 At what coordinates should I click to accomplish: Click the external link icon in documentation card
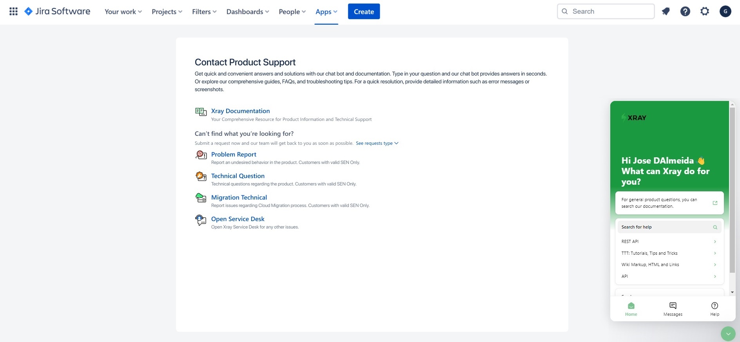(715, 203)
